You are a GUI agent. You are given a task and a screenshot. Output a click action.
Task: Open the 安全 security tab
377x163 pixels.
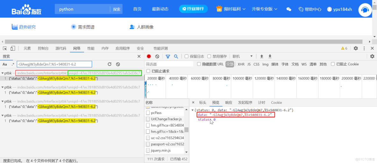point(140,48)
